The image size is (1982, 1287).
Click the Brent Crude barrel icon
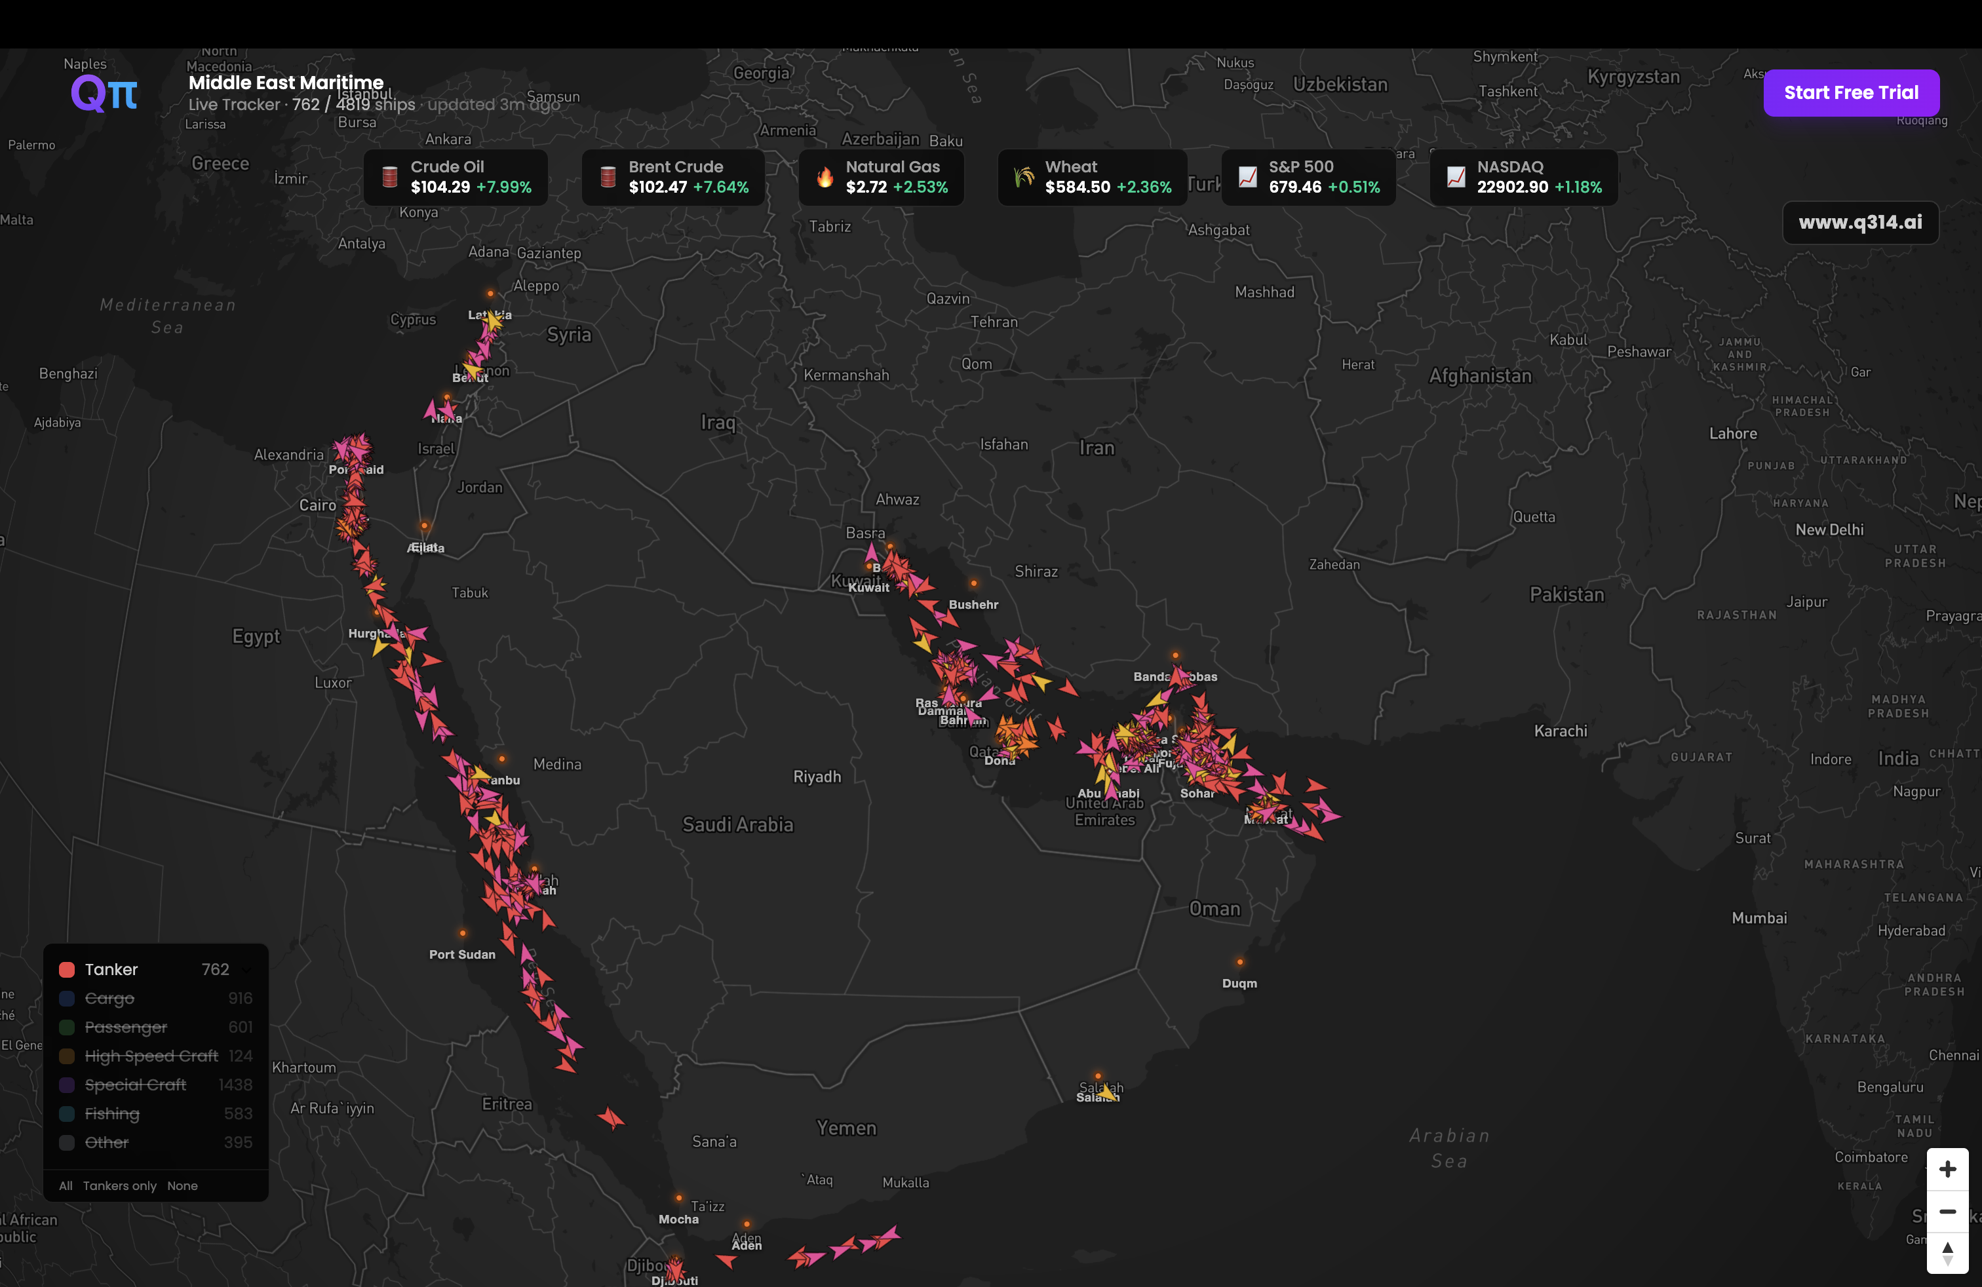[608, 176]
